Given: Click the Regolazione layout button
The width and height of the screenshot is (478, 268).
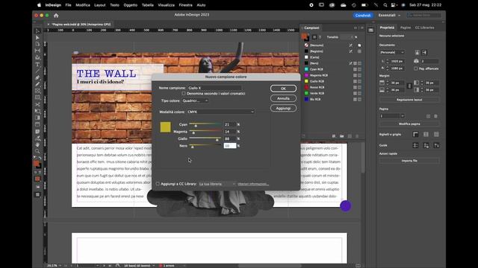Looking at the screenshot, I should 409,100.
